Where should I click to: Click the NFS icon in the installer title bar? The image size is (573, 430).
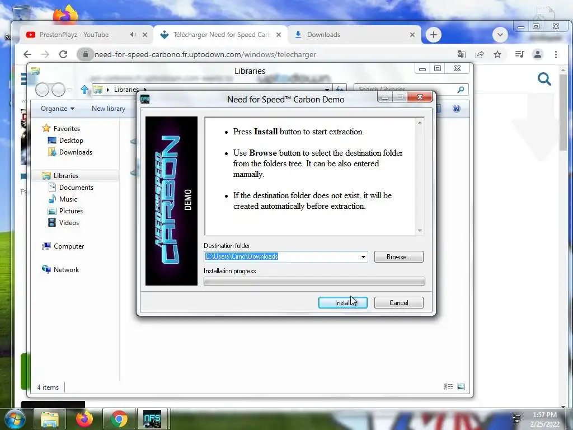pyautogui.click(x=145, y=99)
